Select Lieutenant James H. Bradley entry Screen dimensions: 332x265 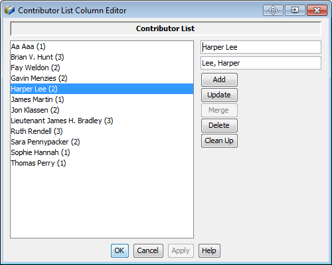pyautogui.click(x=102, y=121)
